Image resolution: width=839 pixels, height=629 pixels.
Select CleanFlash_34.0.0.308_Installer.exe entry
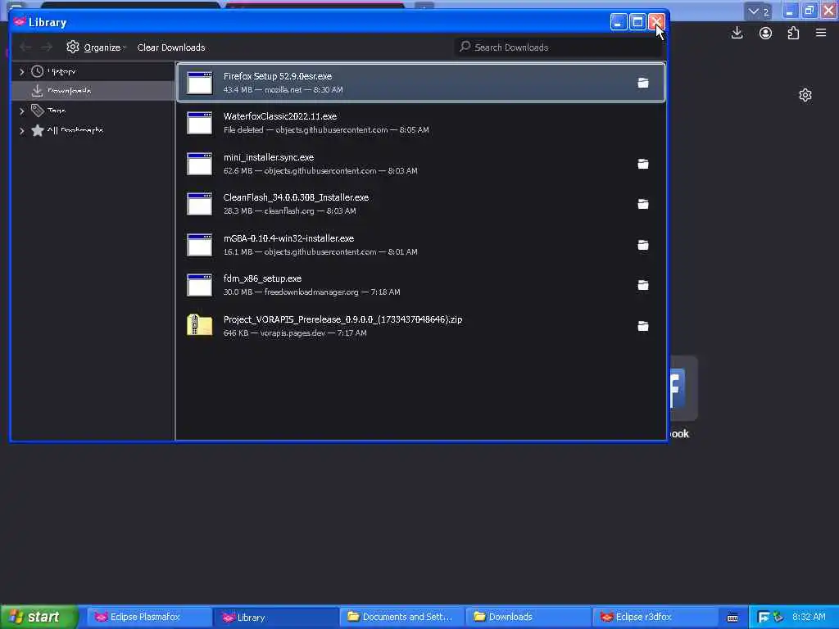click(421, 204)
